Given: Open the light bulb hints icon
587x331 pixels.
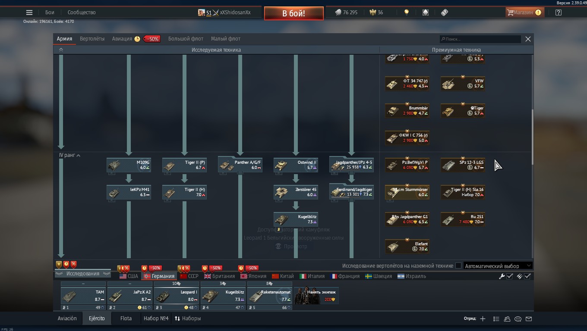Looking at the screenshot, I should (x=406, y=12).
